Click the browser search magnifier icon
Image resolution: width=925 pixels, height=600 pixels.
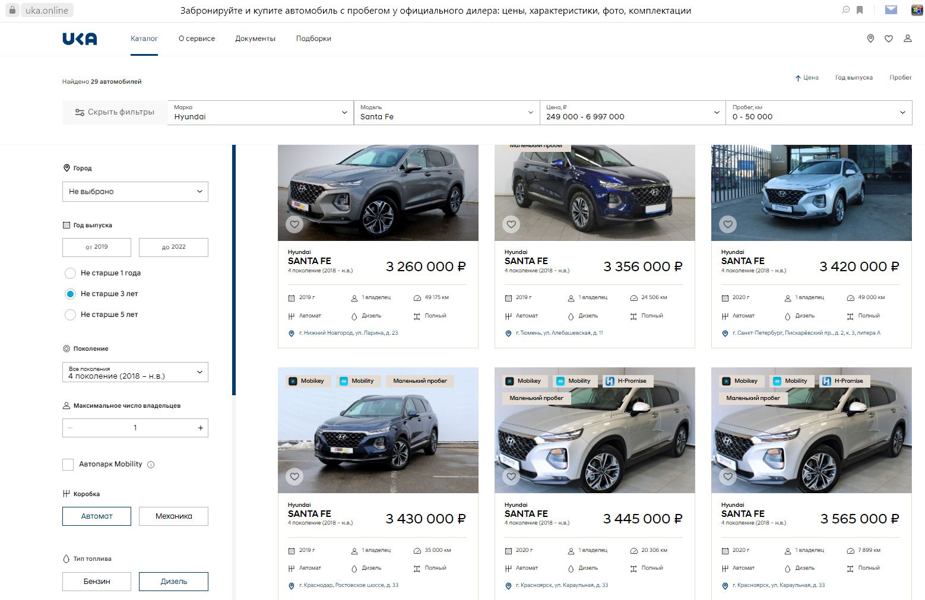pos(846,10)
